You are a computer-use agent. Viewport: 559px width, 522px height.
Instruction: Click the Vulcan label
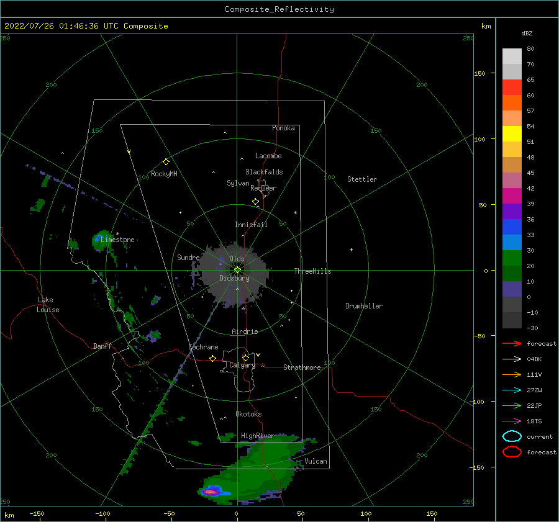tap(316, 461)
